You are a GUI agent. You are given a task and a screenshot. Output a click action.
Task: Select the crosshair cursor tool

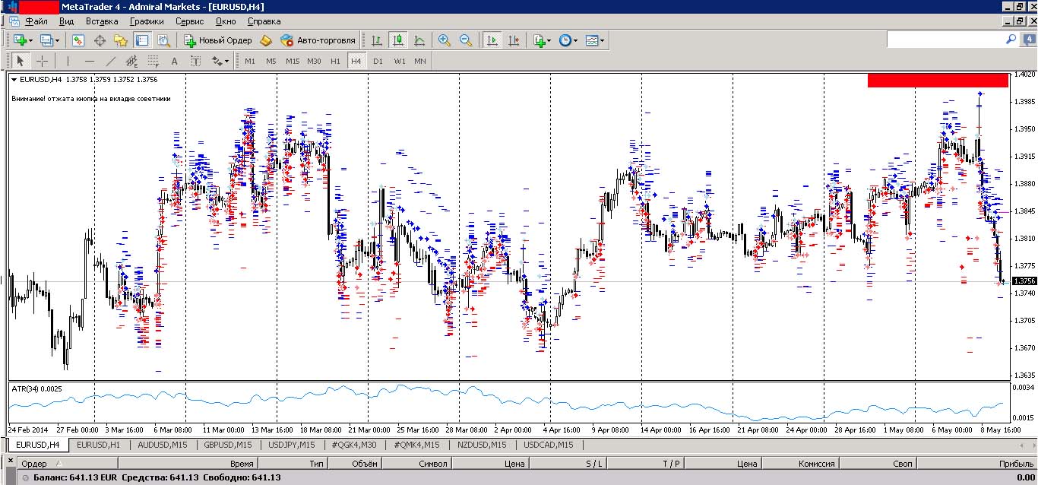pos(43,61)
